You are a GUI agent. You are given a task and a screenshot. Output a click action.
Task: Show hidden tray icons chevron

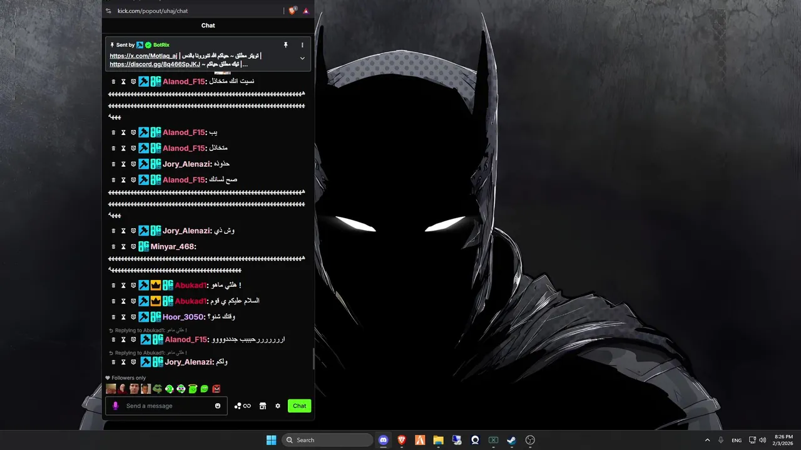[x=707, y=440]
